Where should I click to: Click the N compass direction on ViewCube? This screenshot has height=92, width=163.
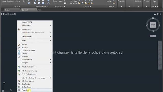[x=153, y=18]
